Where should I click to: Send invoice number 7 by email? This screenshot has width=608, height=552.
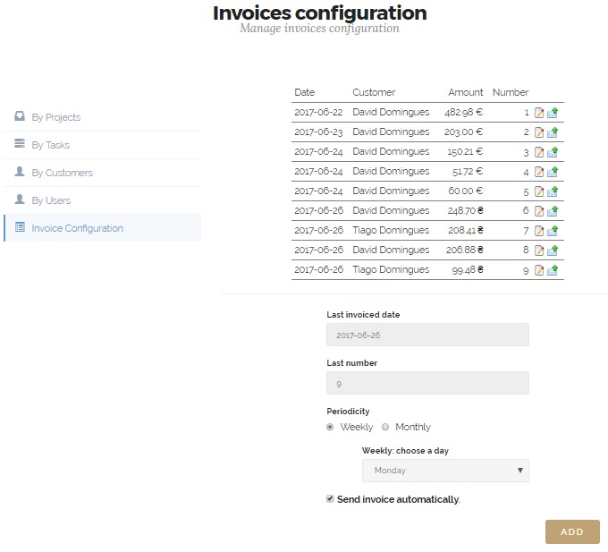tap(553, 231)
